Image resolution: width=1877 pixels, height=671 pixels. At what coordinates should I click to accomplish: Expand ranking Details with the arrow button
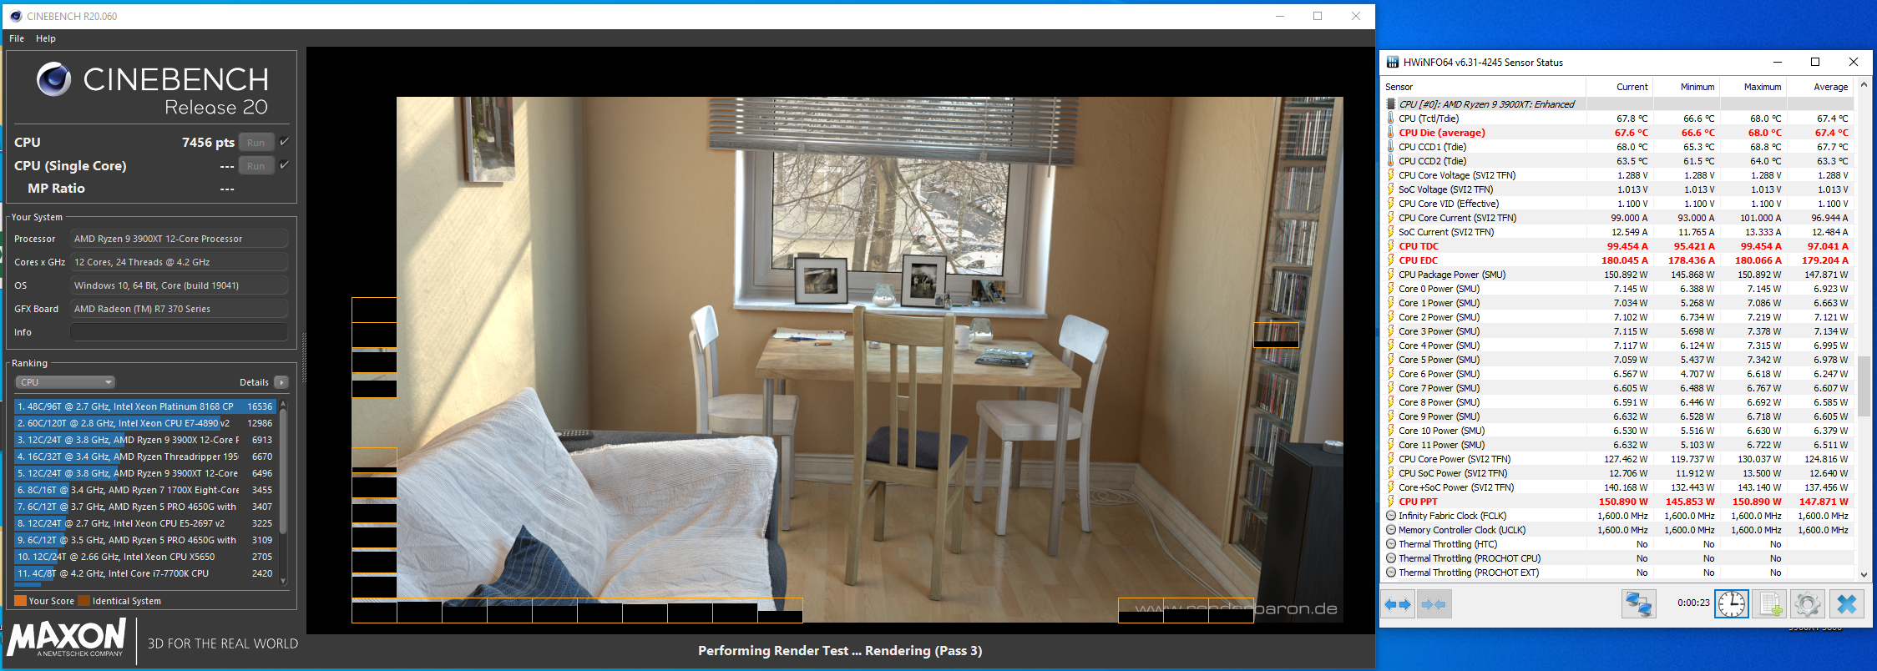click(x=281, y=382)
